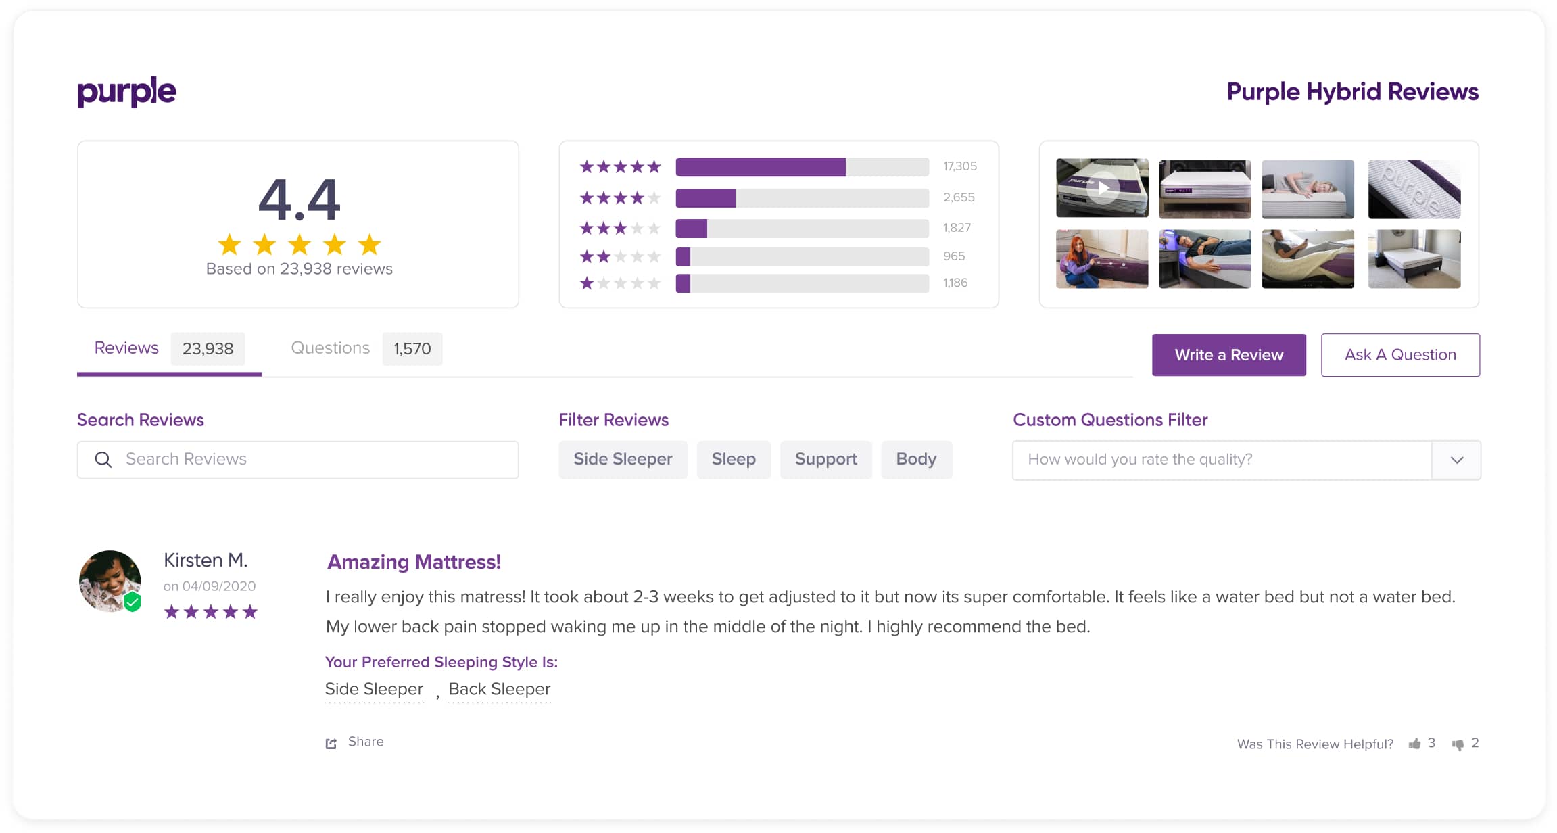The image size is (1557, 833).
Task: Click 'Was This Review Helpful?' text
Action: [x=1315, y=744]
